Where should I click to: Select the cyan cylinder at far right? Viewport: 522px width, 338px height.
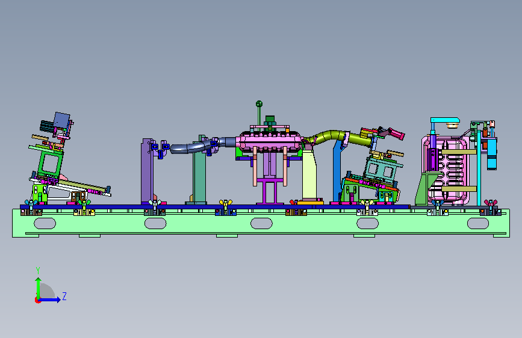click(492, 154)
